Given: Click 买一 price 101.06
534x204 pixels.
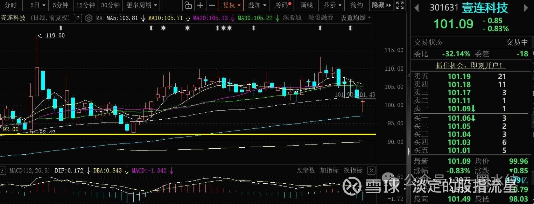Looking at the screenshot, I should point(459,118).
